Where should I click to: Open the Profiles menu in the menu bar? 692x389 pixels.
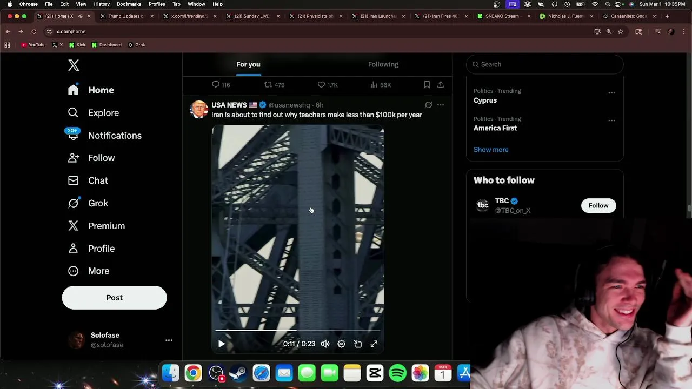pos(157,4)
